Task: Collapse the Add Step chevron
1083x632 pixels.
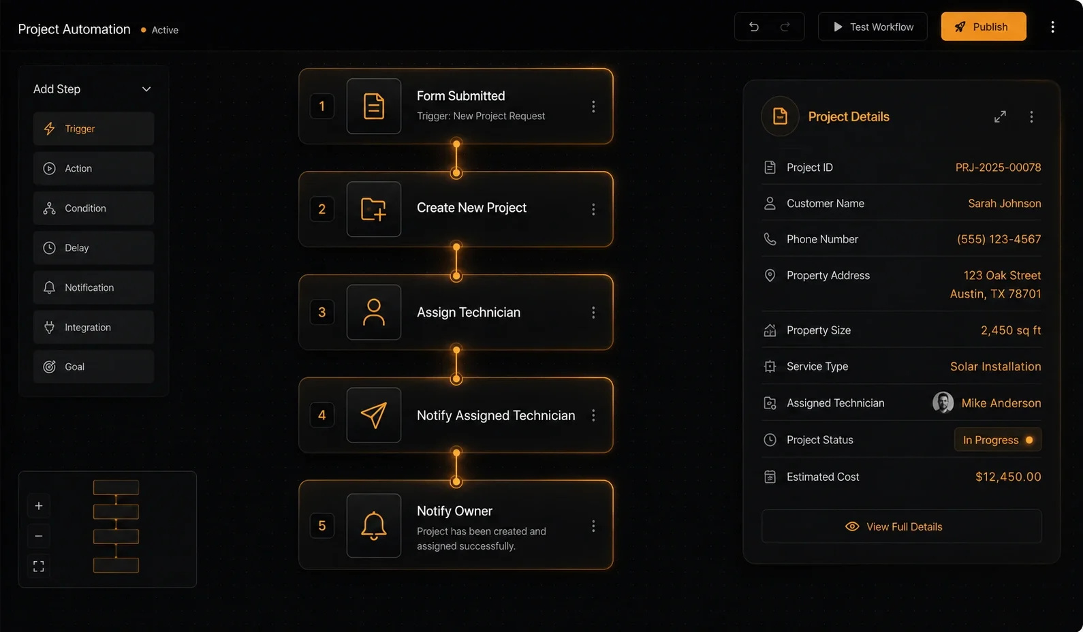Action: [x=146, y=89]
